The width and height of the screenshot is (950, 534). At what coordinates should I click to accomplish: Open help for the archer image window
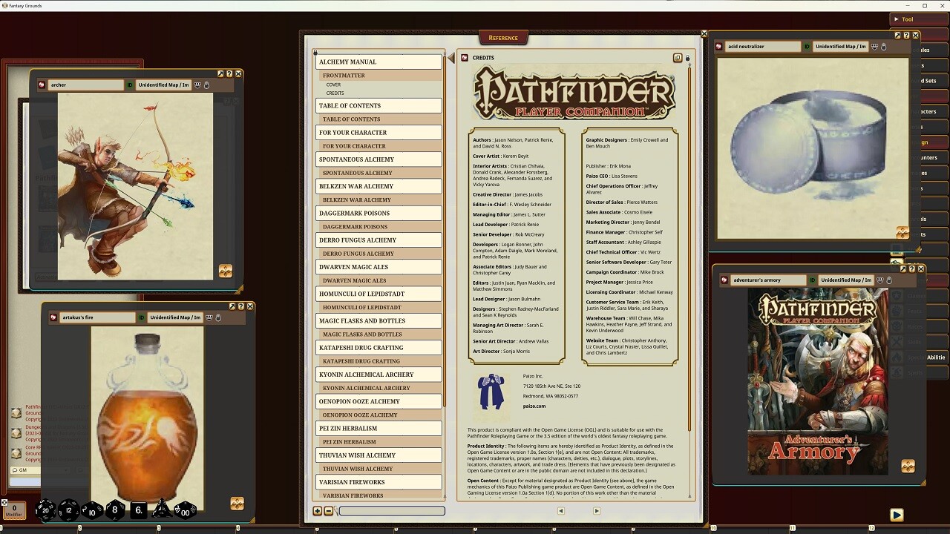click(x=229, y=74)
